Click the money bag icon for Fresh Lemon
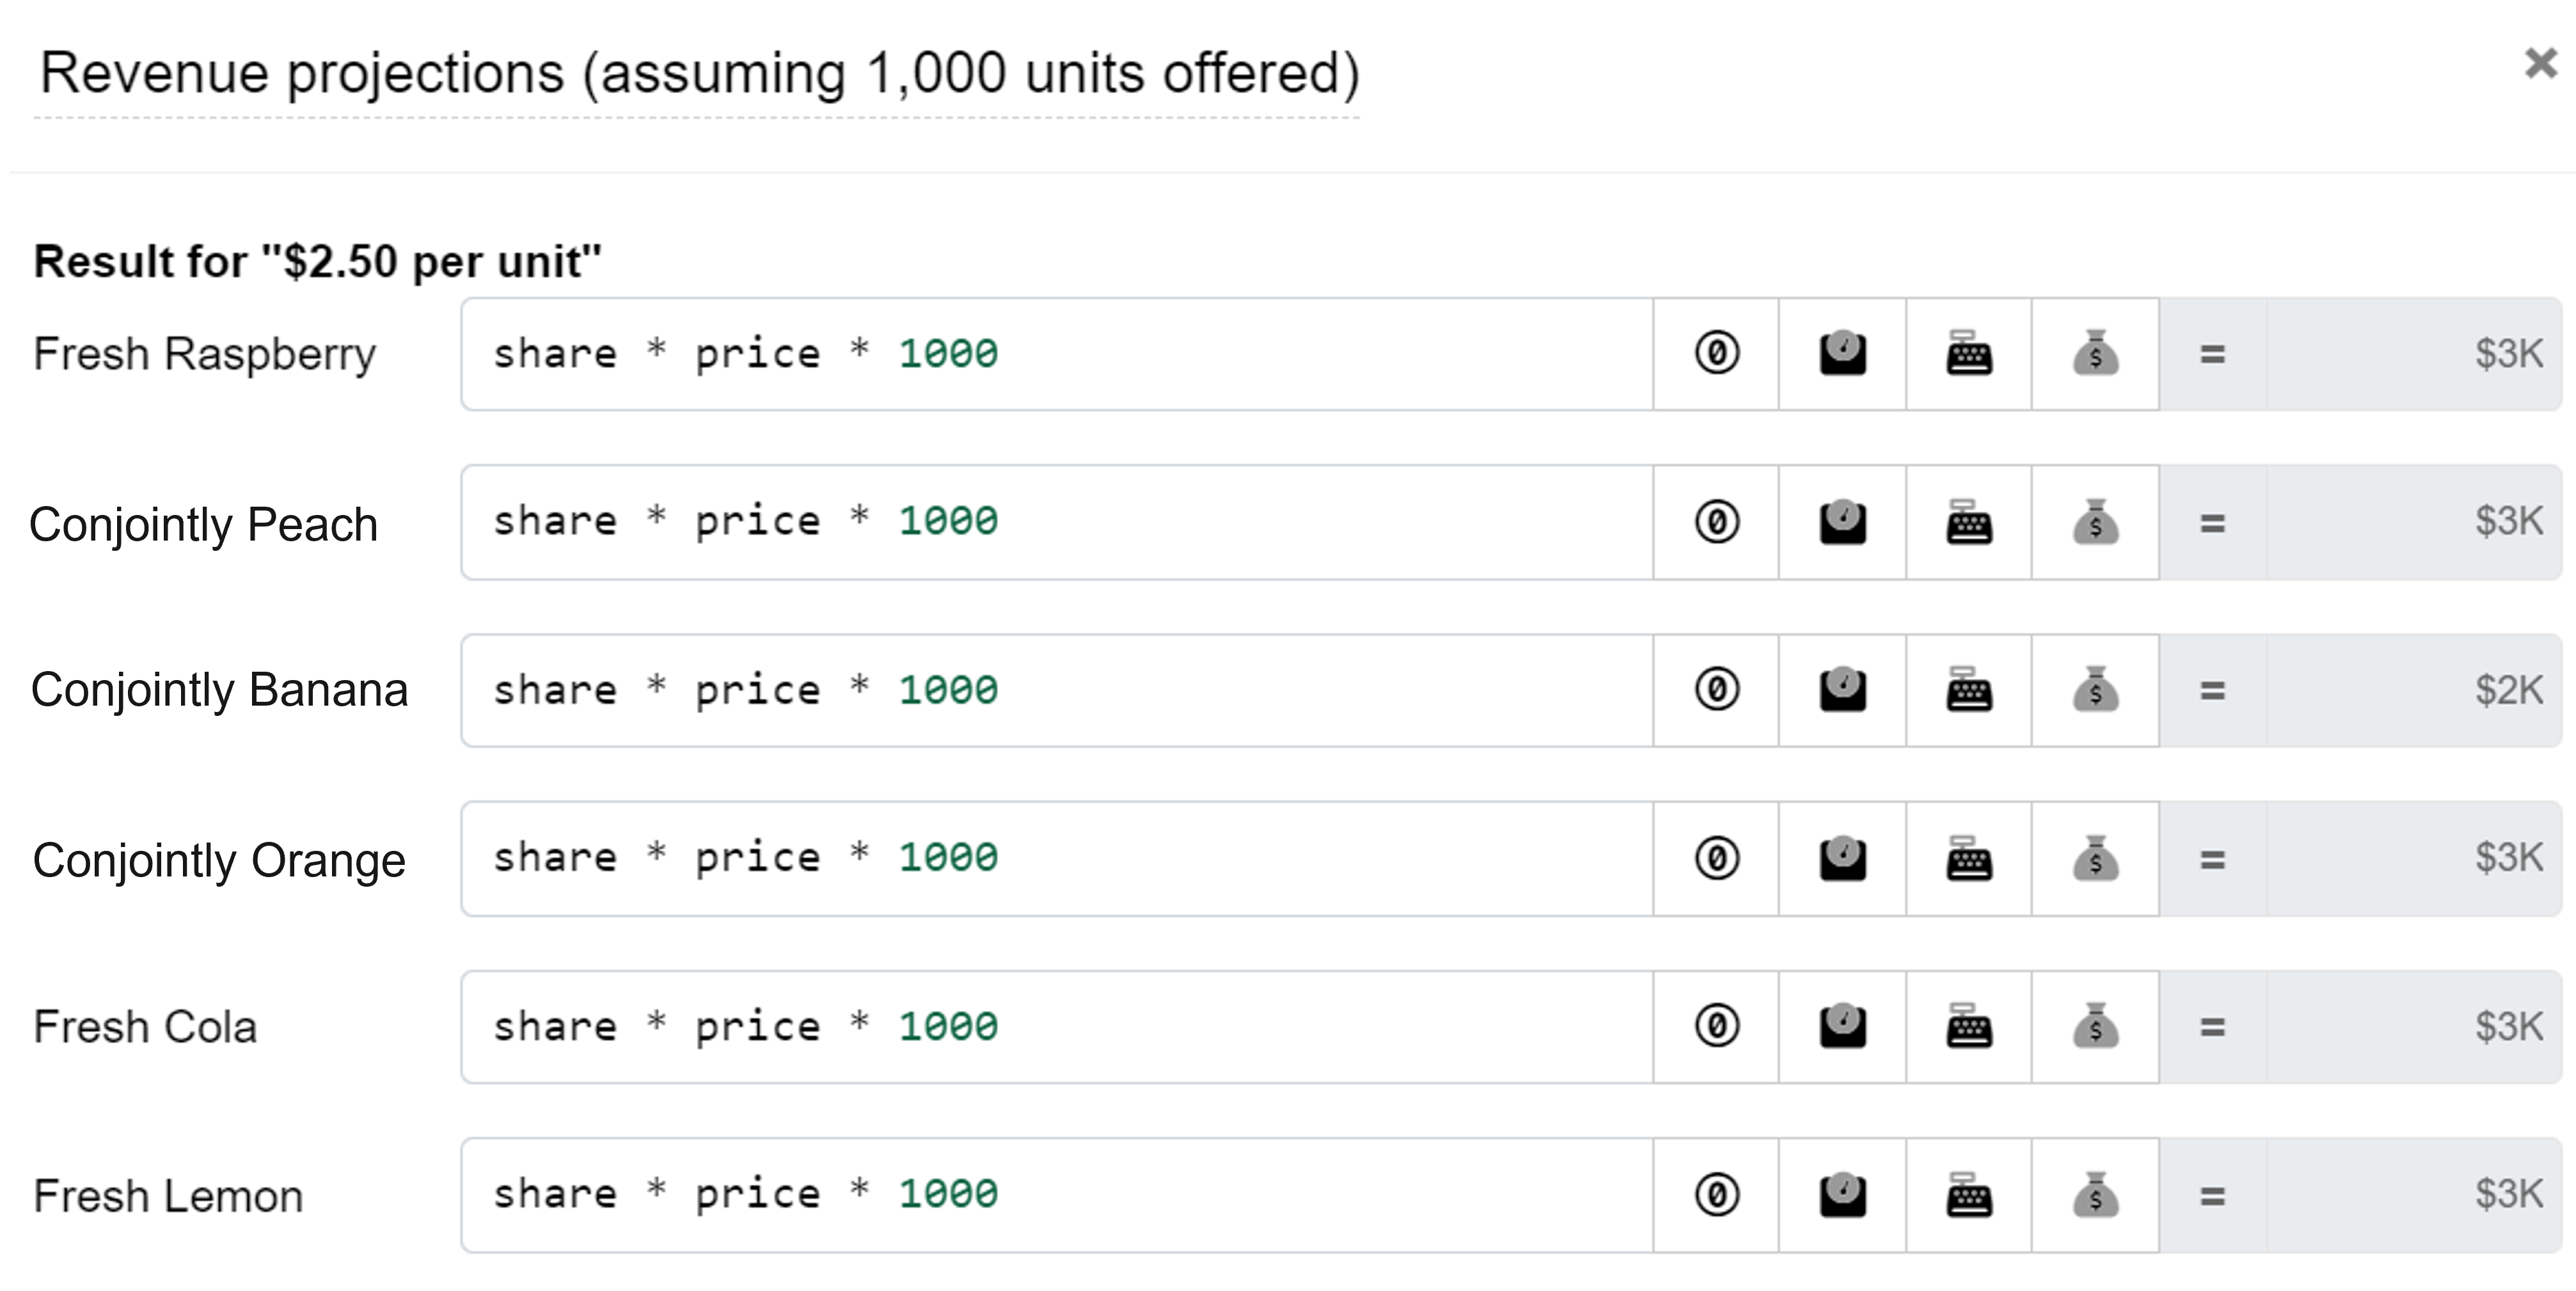This screenshot has width=2576, height=1291. point(2096,1195)
